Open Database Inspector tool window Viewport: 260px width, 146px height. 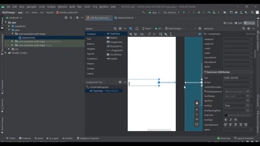coord(88,138)
